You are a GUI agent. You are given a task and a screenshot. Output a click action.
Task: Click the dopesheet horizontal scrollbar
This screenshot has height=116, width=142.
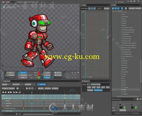(x=38, y=114)
